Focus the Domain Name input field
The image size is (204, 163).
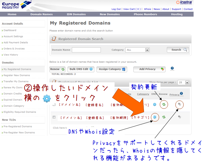tap(86, 50)
